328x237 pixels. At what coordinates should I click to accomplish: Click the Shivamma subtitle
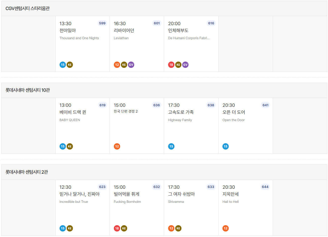pyautogui.click(x=176, y=202)
